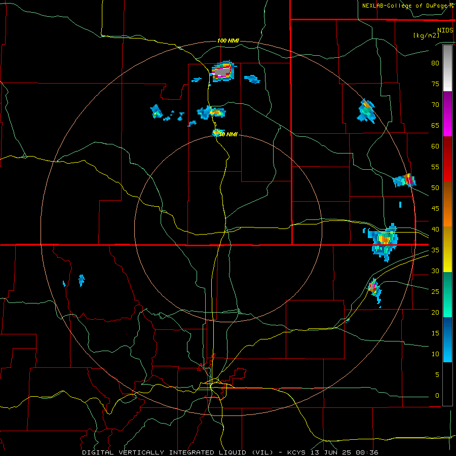Click the gray band of the VIL scale

pyautogui.click(x=447, y=68)
